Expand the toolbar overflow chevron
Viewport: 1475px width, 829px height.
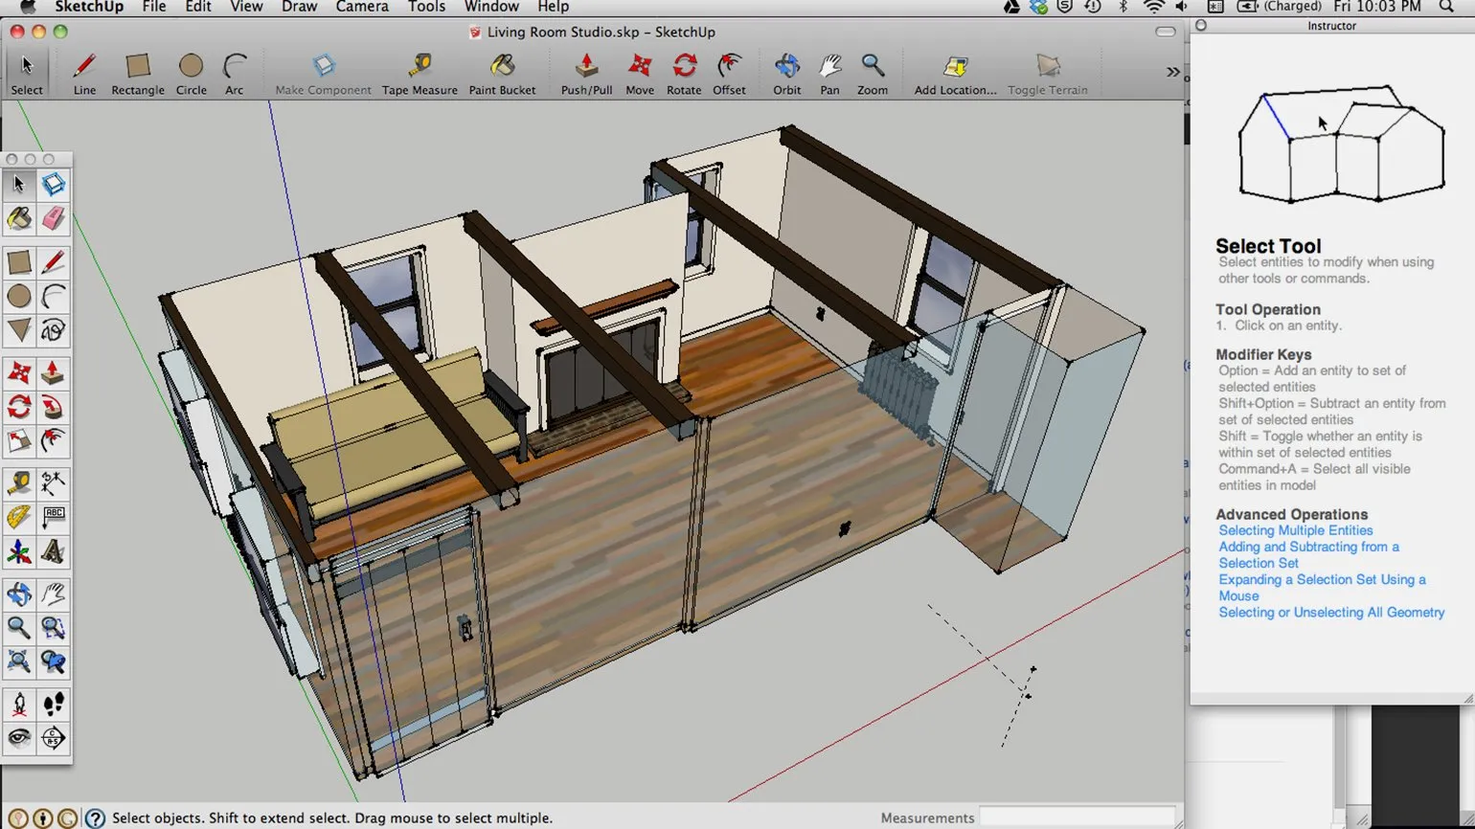(1172, 72)
